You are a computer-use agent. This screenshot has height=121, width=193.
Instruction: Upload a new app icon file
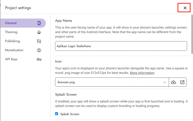(x=173, y=82)
